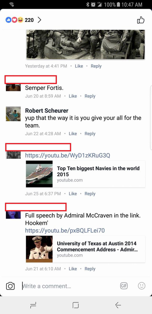Tap the Android home square button
The image size is (152, 314).
point(76,305)
